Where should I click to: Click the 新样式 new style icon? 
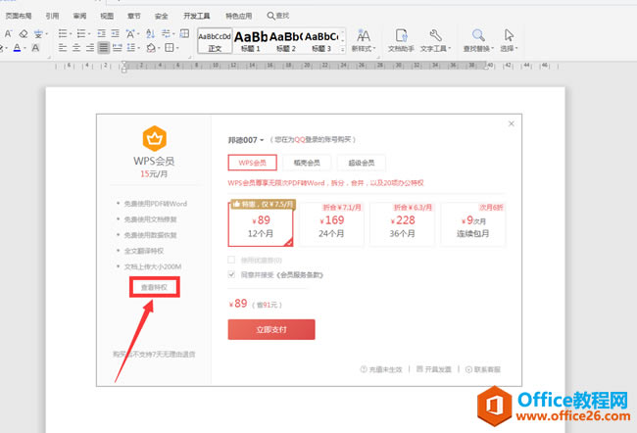[364, 36]
